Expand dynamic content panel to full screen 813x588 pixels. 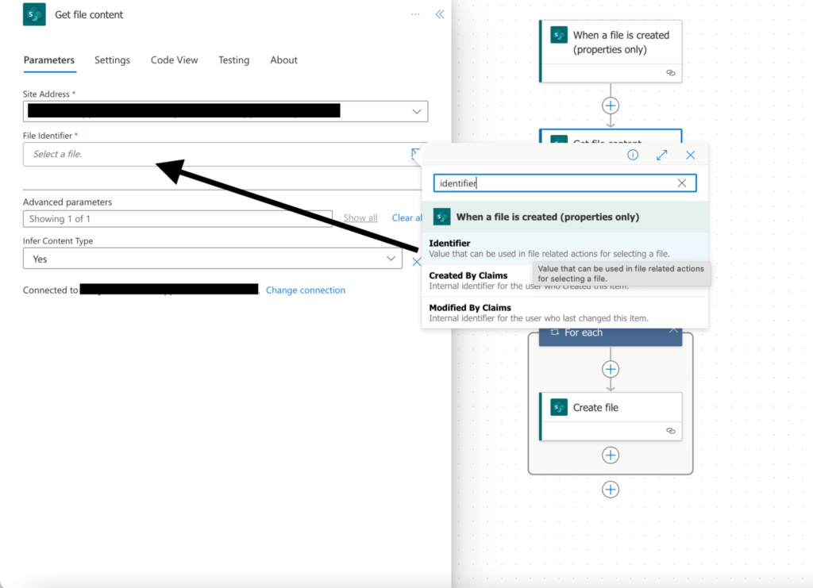pyautogui.click(x=662, y=155)
